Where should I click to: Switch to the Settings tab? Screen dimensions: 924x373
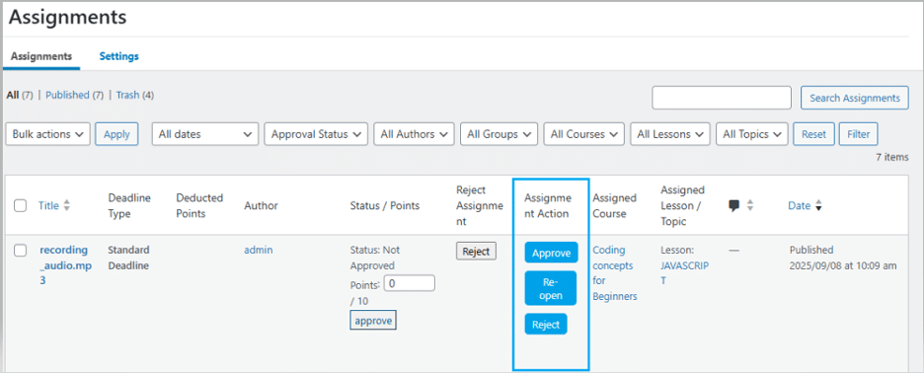(119, 56)
